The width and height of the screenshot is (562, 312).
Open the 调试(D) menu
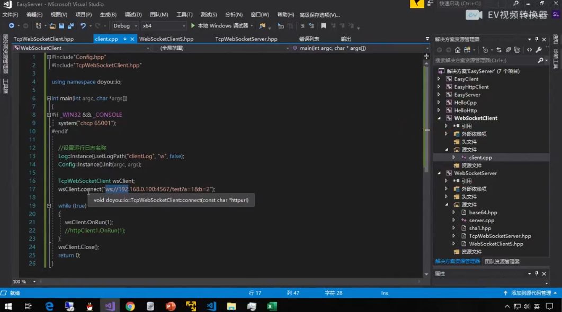[133, 14]
